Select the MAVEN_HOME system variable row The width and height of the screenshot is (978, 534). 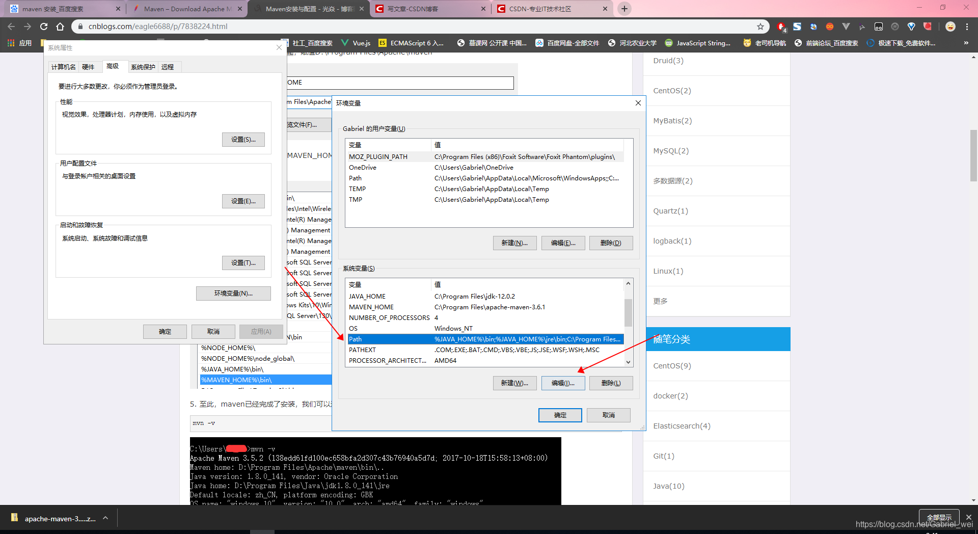485,307
